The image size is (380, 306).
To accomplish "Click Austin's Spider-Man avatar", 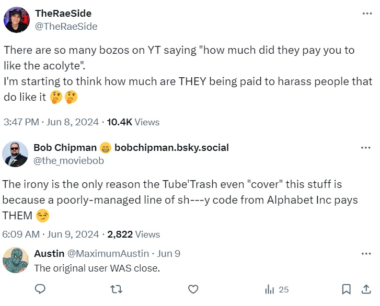I will click(x=16, y=260).
